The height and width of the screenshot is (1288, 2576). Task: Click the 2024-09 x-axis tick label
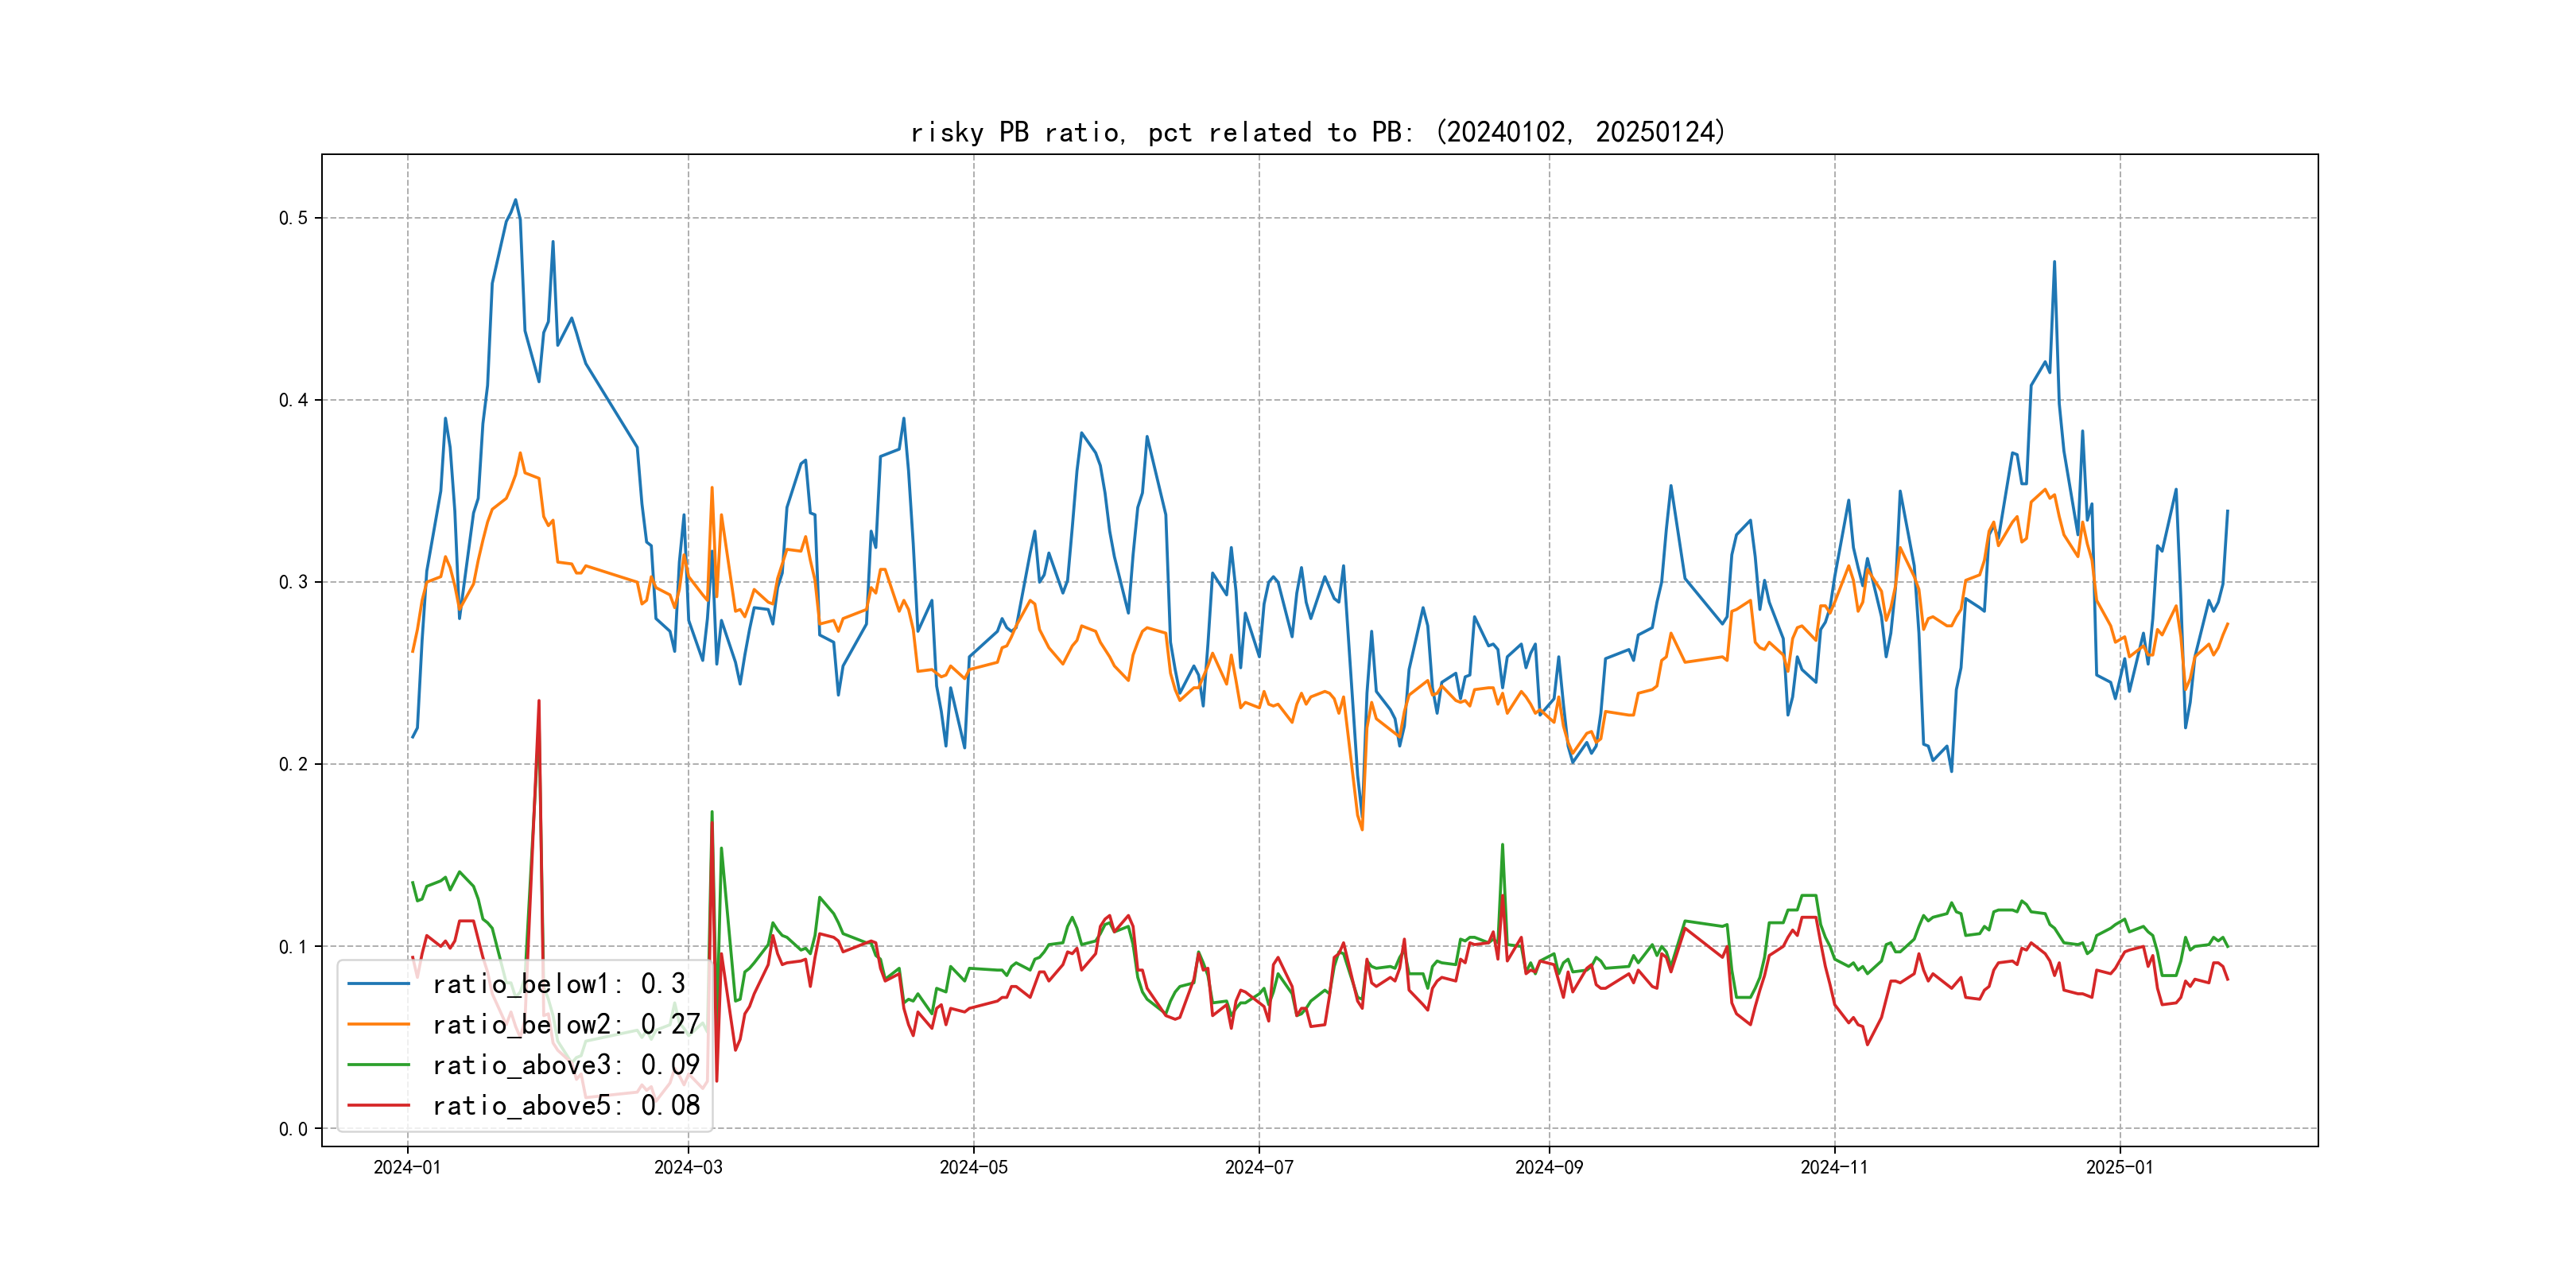pos(1549,1167)
